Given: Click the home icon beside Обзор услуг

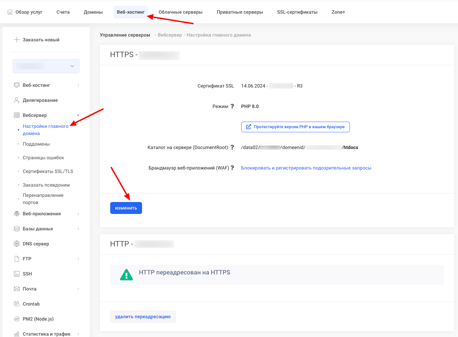Looking at the screenshot, I should 10,12.
